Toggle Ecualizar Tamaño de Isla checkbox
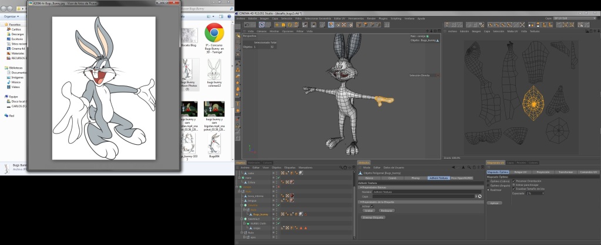601x245 pixels. pyautogui.click(x=513, y=189)
